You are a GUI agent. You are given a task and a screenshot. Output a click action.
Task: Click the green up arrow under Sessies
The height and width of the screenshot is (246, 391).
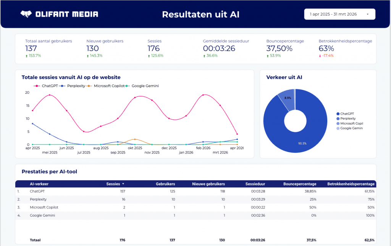(x=149, y=56)
